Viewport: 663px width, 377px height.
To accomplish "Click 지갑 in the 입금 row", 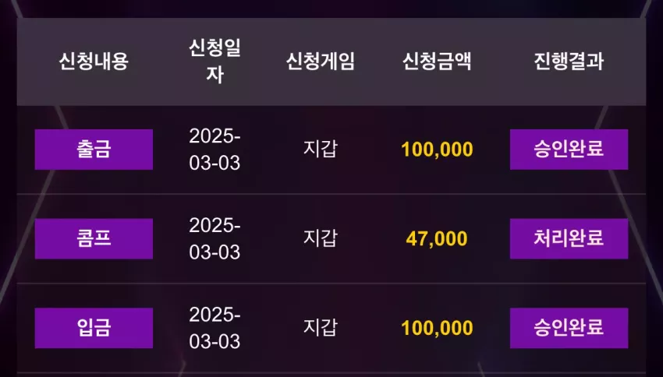I will (x=320, y=328).
